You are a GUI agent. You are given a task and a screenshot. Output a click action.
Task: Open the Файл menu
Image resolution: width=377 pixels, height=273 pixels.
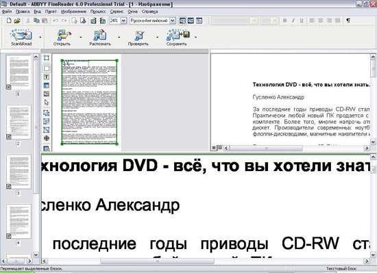point(6,12)
